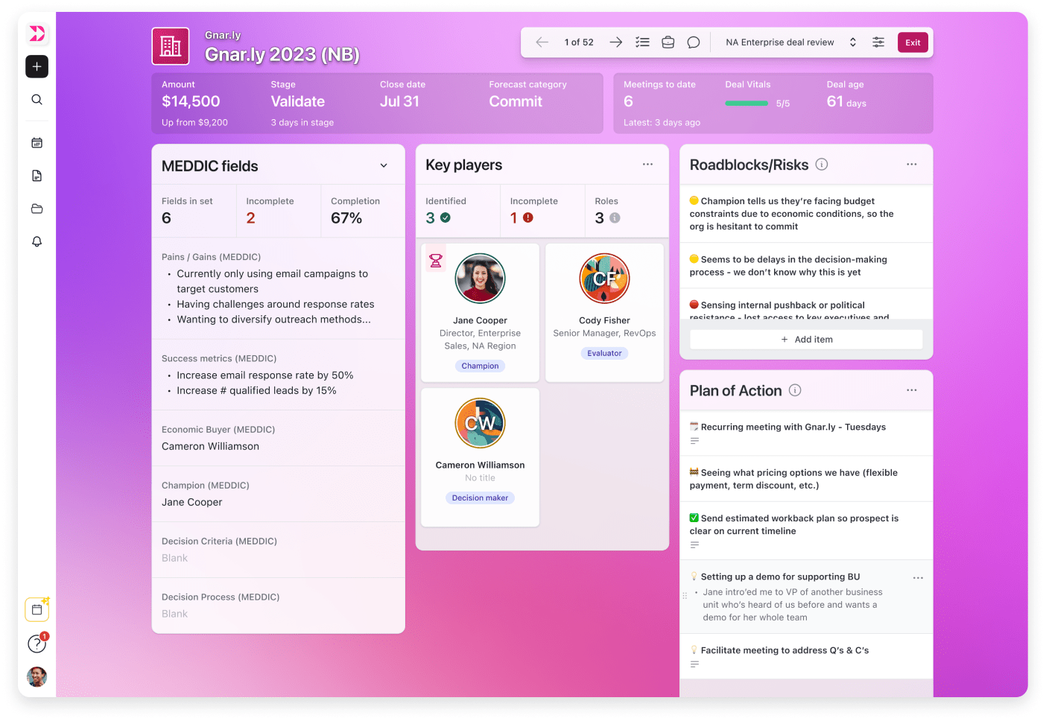The image size is (1046, 721).
Task: Click yellow status dot on budget constraints risk
Action: [694, 200]
